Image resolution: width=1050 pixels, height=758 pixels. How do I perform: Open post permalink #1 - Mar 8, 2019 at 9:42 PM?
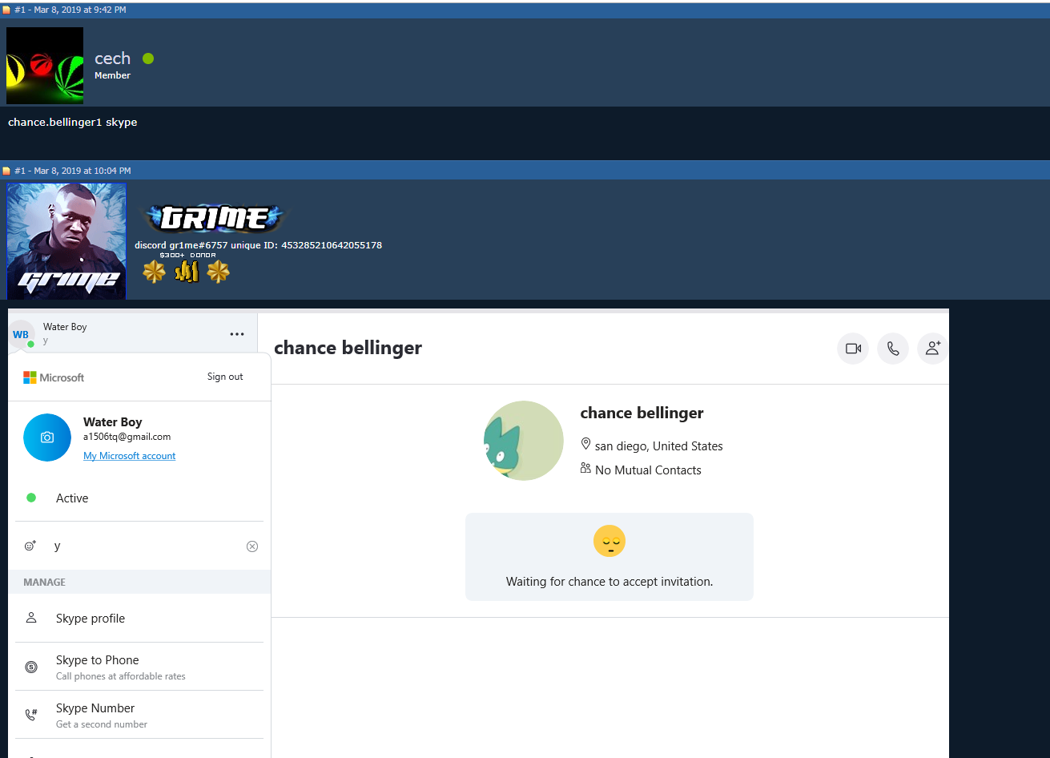(x=70, y=10)
